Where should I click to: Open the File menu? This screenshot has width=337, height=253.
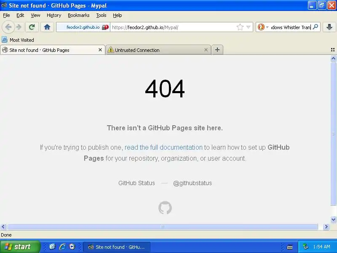click(6, 15)
